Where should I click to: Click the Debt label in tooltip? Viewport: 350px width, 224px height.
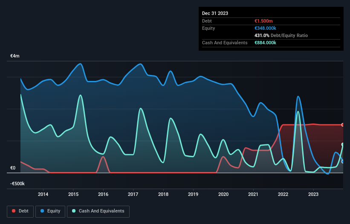[207, 21]
